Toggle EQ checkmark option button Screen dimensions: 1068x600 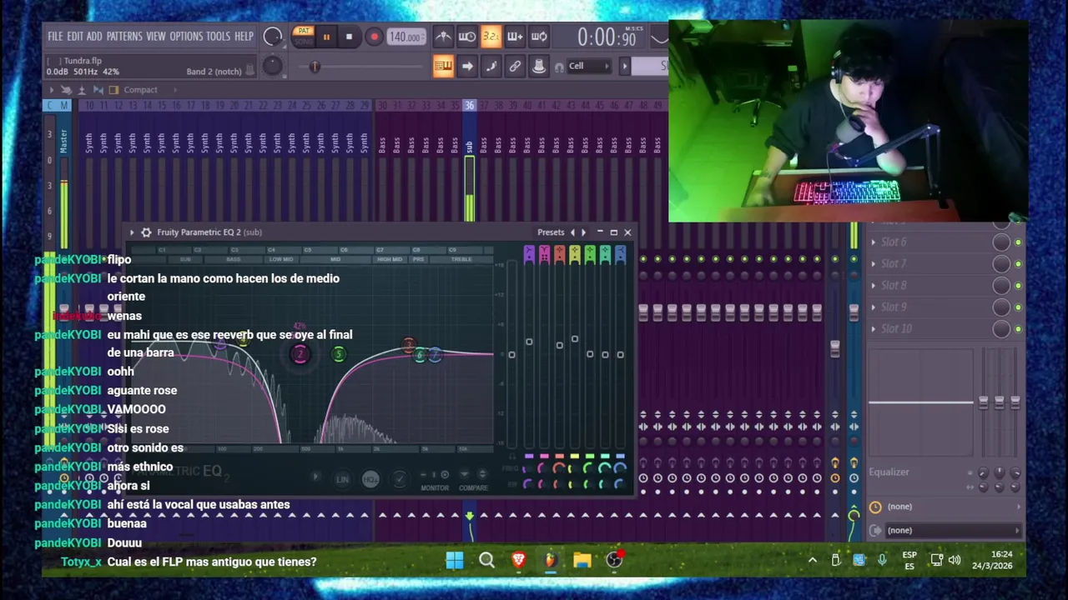(x=400, y=479)
